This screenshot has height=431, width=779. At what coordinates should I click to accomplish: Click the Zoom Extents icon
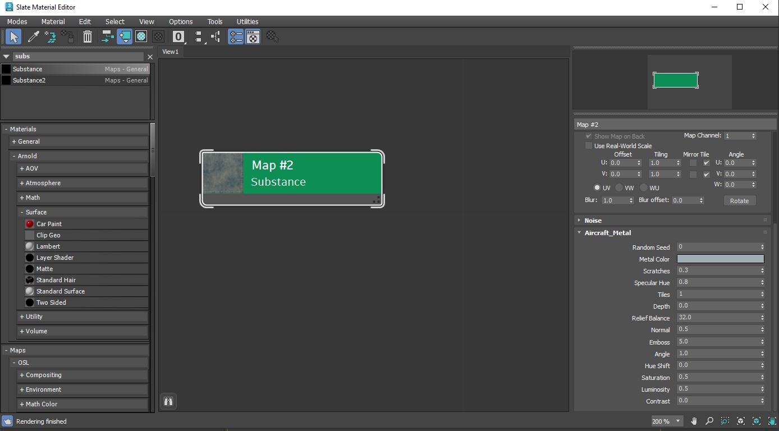pos(740,420)
